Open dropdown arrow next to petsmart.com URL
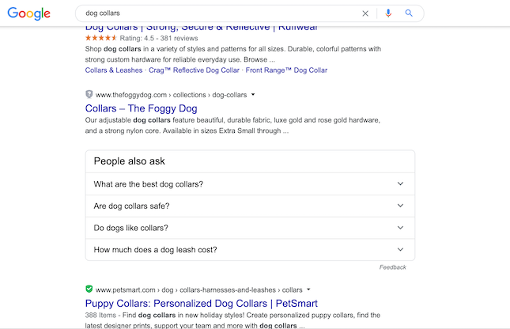The height and width of the screenshot is (329, 510). (308, 289)
